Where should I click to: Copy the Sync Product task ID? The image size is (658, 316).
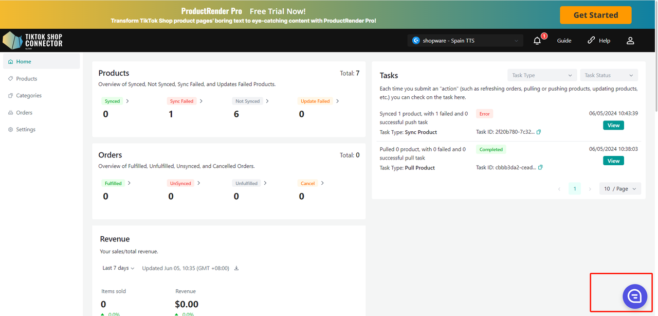[x=539, y=132]
